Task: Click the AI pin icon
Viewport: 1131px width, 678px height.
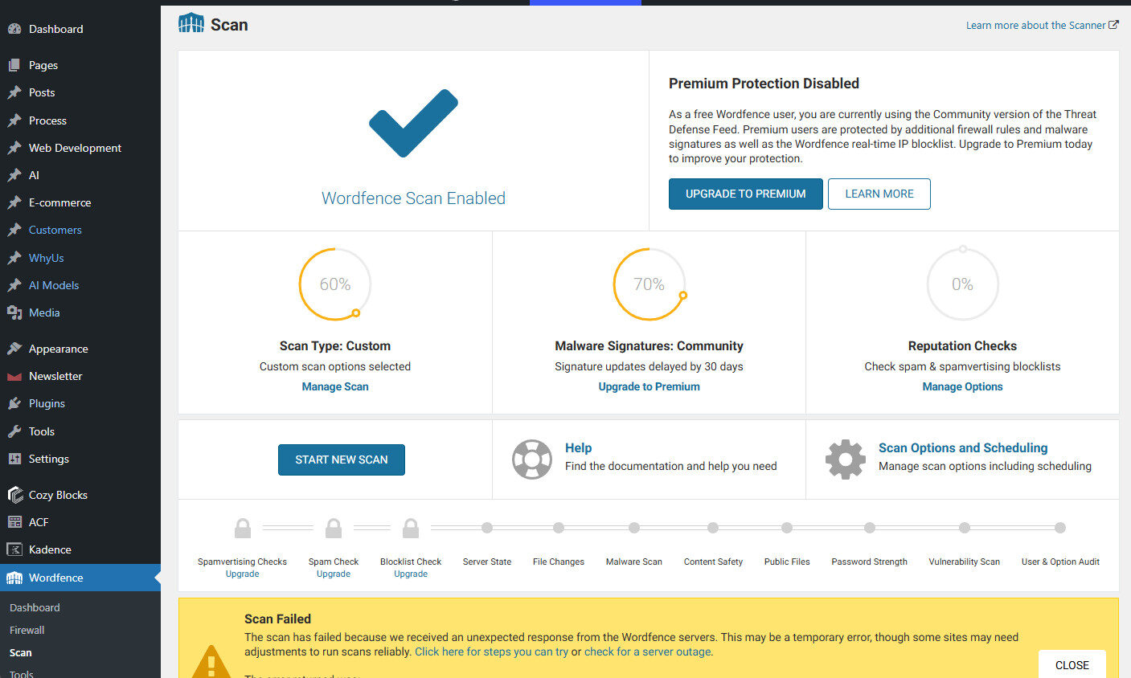Action: [14, 175]
